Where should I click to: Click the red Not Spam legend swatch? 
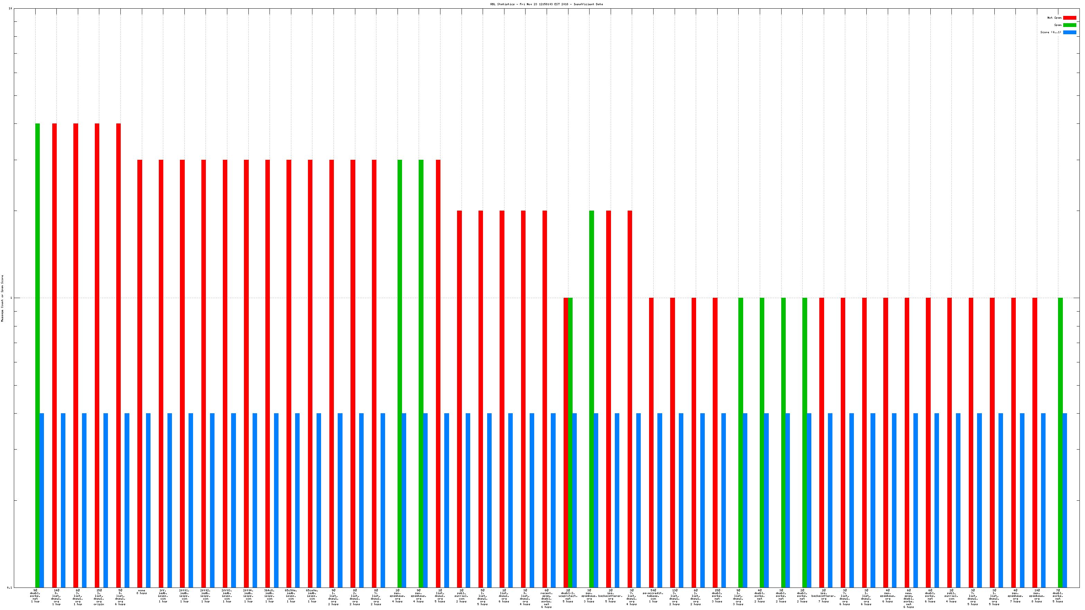pyautogui.click(x=1069, y=18)
